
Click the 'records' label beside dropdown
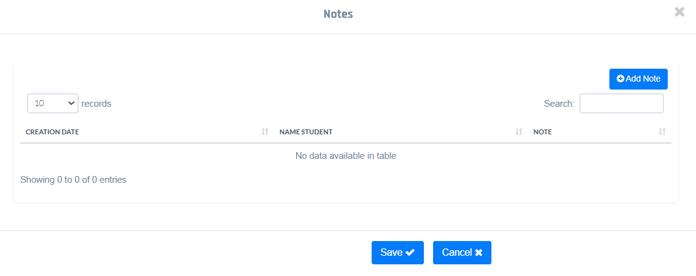(96, 104)
